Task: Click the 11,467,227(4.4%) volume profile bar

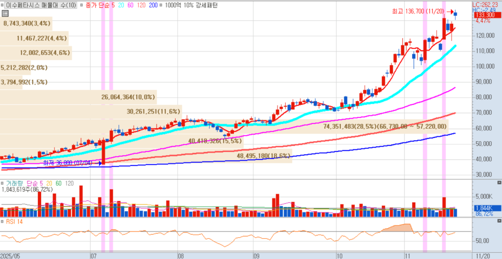Action: click(x=34, y=38)
